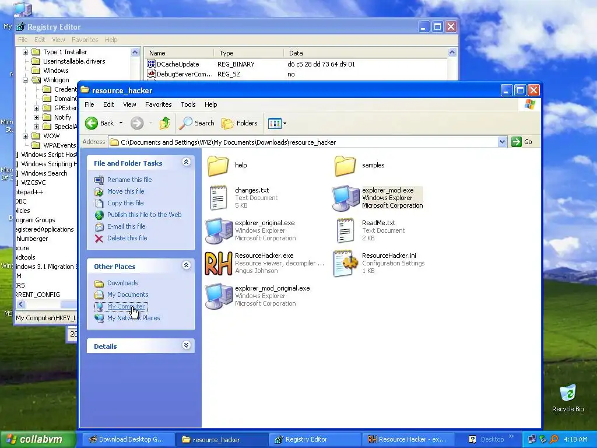Viewport: 597px width, 448px height.
Task: Open the File menu in resource_hacker window
Action: (x=89, y=104)
